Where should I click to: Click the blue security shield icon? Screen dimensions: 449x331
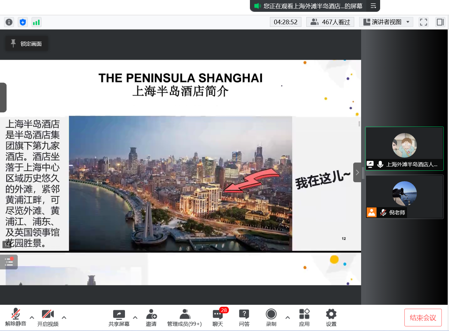[23, 22]
